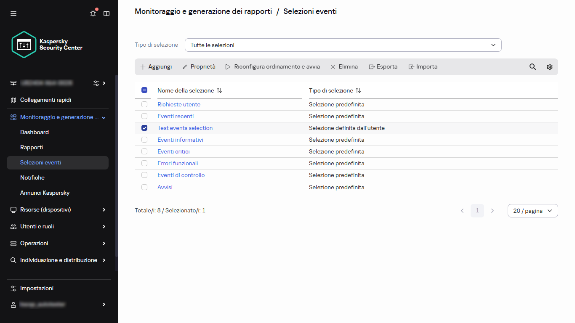The image size is (575, 323).
Task: Open the Eventi recenti selection link
Action: pos(176,116)
